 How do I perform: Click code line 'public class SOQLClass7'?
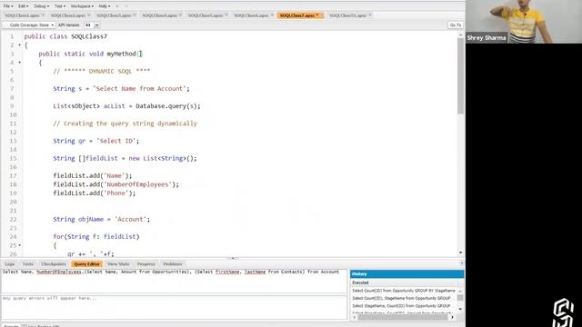tap(65, 36)
